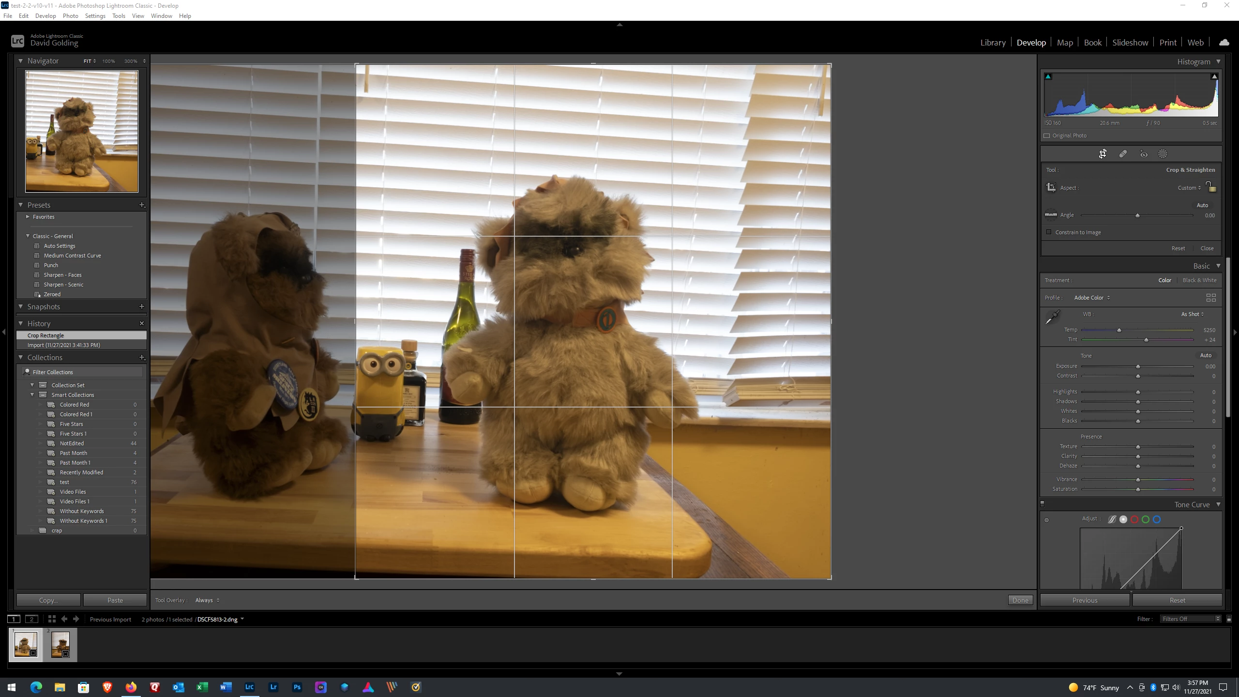Click the aspect ratio lock icon
The height and width of the screenshot is (697, 1239).
coord(1210,187)
